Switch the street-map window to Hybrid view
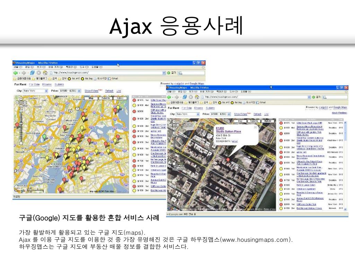The height and width of the screenshot is (266, 355). click(x=120, y=98)
